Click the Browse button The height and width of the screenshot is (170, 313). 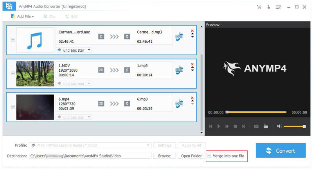click(164, 156)
